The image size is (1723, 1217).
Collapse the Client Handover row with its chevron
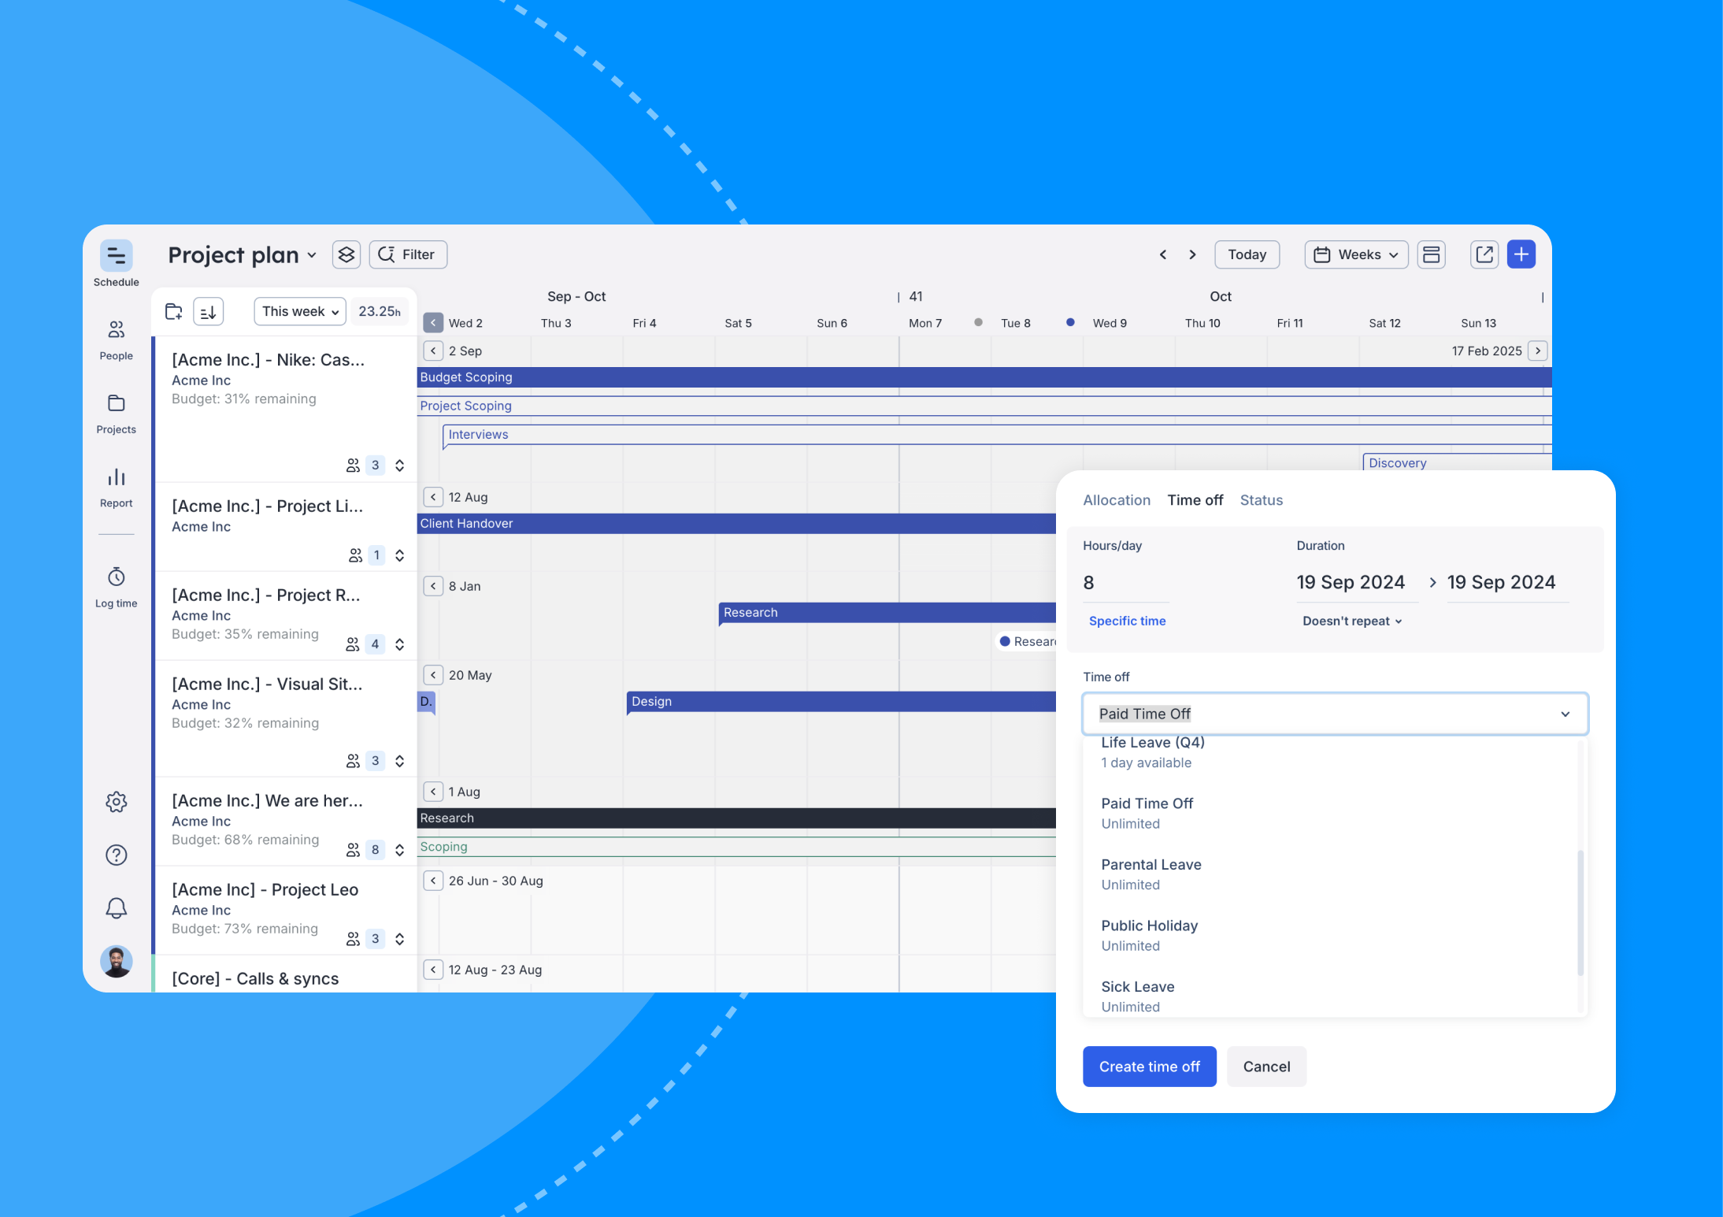[x=433, y=496]
